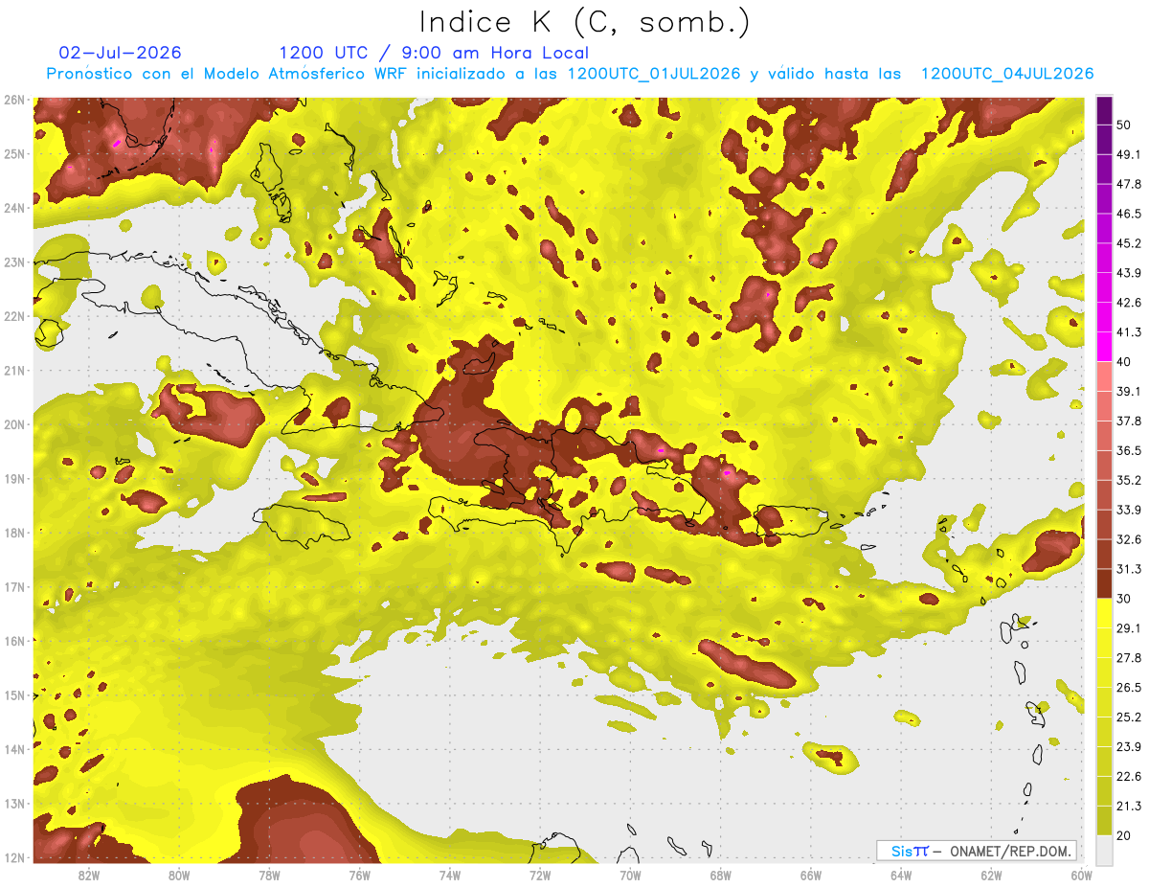This screenshot has width=1149, height=888.
Task: Click latitude axis label "22N"
Action: pos(13,316)
